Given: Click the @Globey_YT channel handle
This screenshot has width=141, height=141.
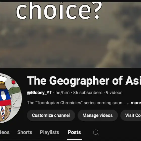Looking at the screenshot, I should 39,93.
